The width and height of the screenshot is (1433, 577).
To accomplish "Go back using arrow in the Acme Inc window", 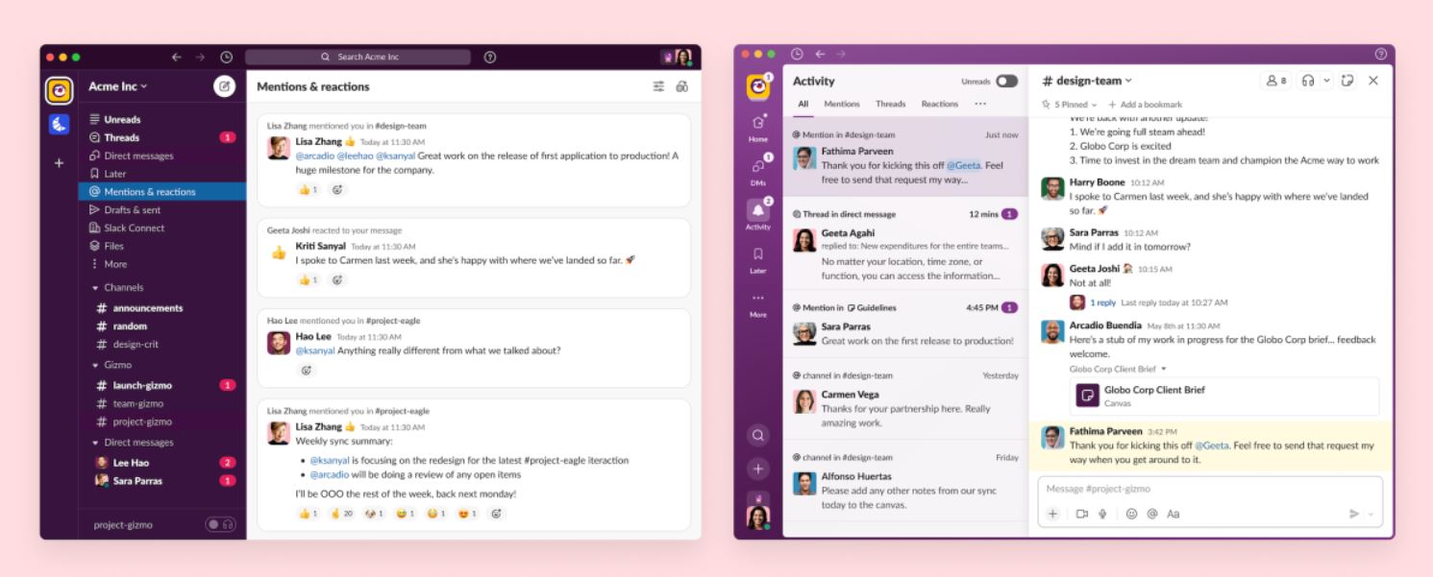I will (177, 57).
